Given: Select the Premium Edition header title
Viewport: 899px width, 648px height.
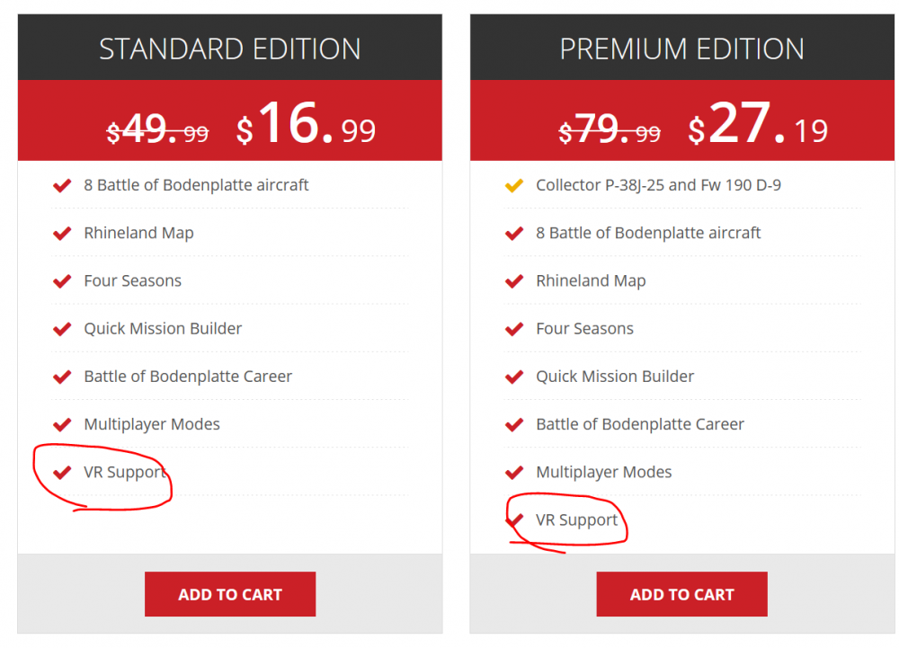Looking at the screenshot, I should 681,49.
